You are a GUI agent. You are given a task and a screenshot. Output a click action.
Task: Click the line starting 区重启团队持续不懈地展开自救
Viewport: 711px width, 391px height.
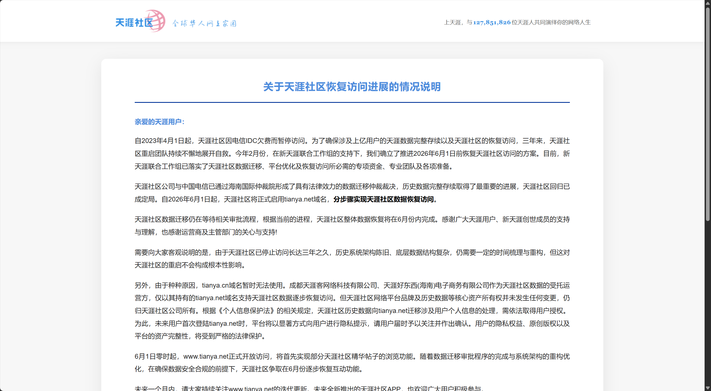(x=352, y=154)
